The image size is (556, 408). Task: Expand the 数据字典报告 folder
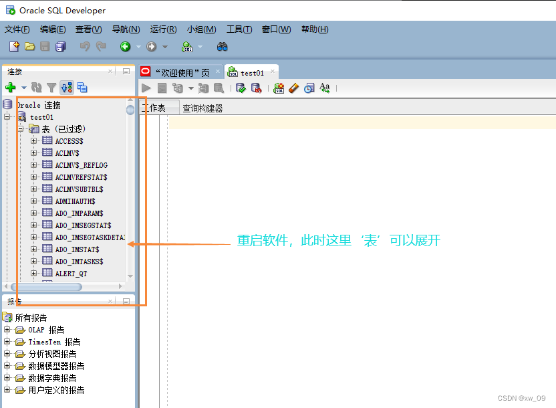[7, 378]
